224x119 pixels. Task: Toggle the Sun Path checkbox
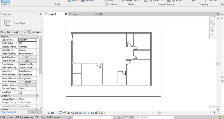(x=20, y=92)
